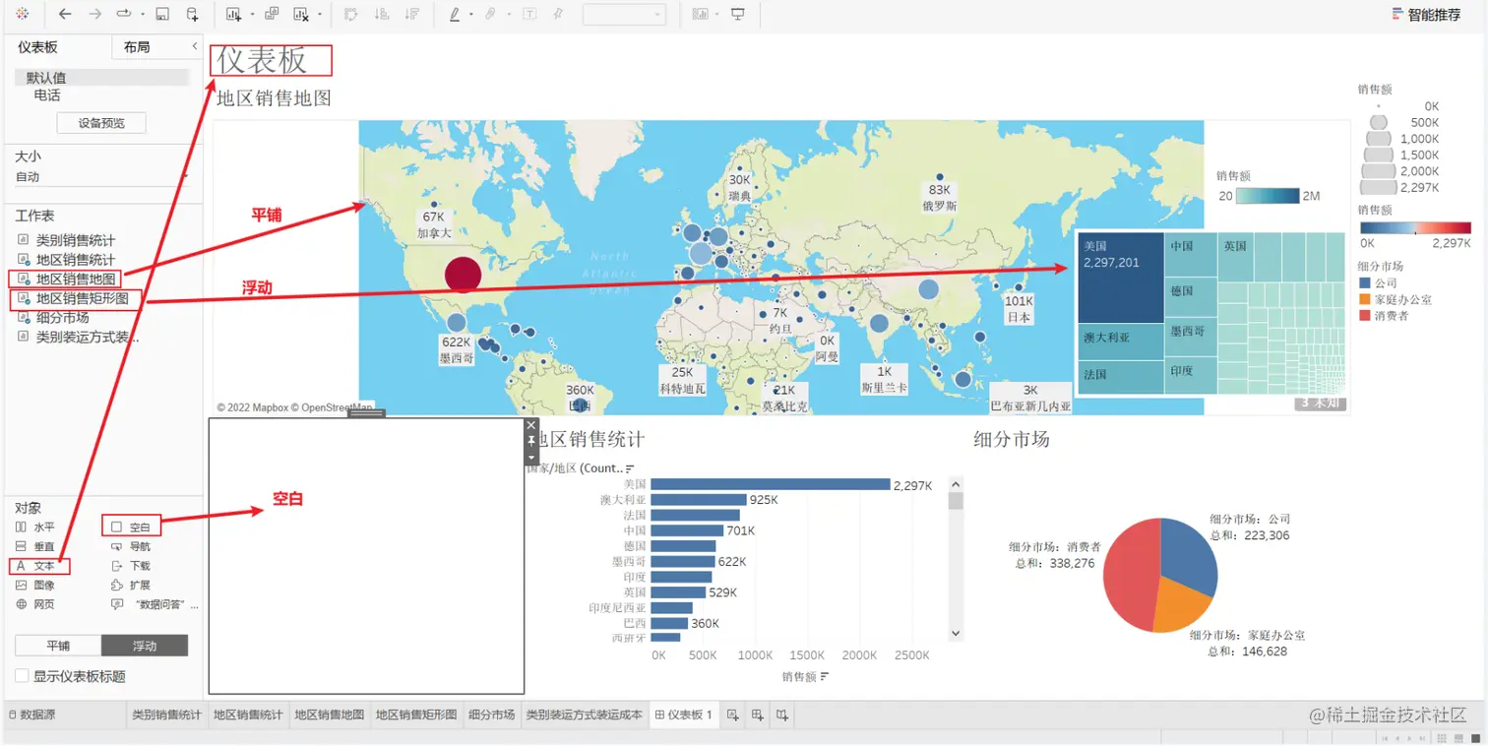Click the 设备预览 button
The width and height of the screenshot is (1488, 746).
101,123
